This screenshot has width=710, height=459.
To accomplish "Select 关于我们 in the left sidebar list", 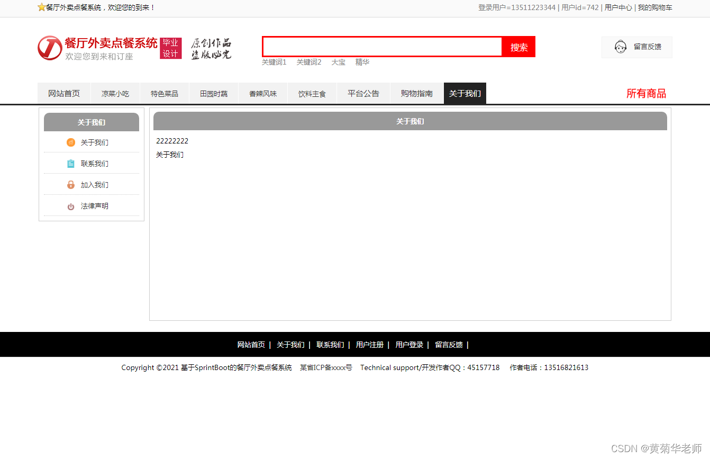I will (x=95, y=142).
